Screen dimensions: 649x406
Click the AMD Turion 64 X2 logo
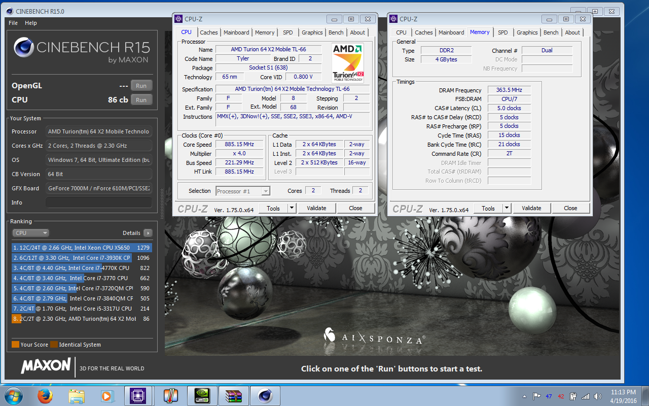coord(348,63)
